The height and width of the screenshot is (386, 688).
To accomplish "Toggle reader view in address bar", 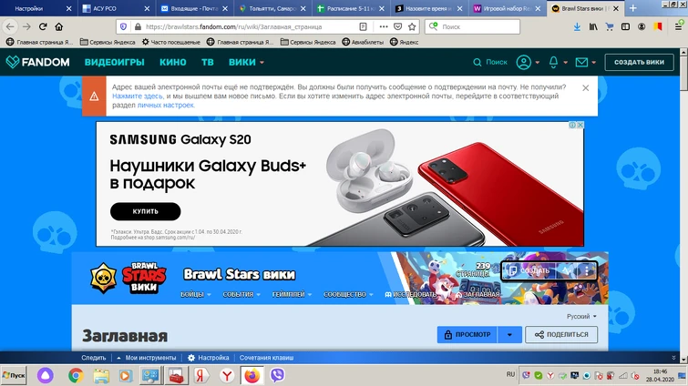I will pos(363,26).
